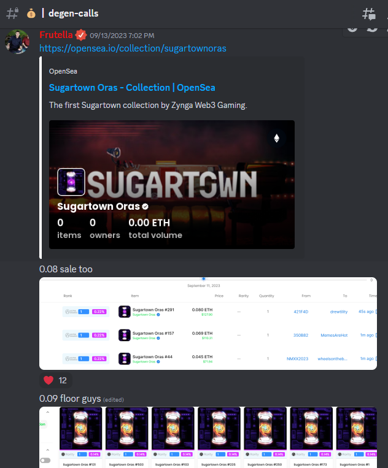Image resolution: width=388 pixels, height=468 pixels.
Task: Click the Sugartown Oras #44 item name
Action: [152, 357]
